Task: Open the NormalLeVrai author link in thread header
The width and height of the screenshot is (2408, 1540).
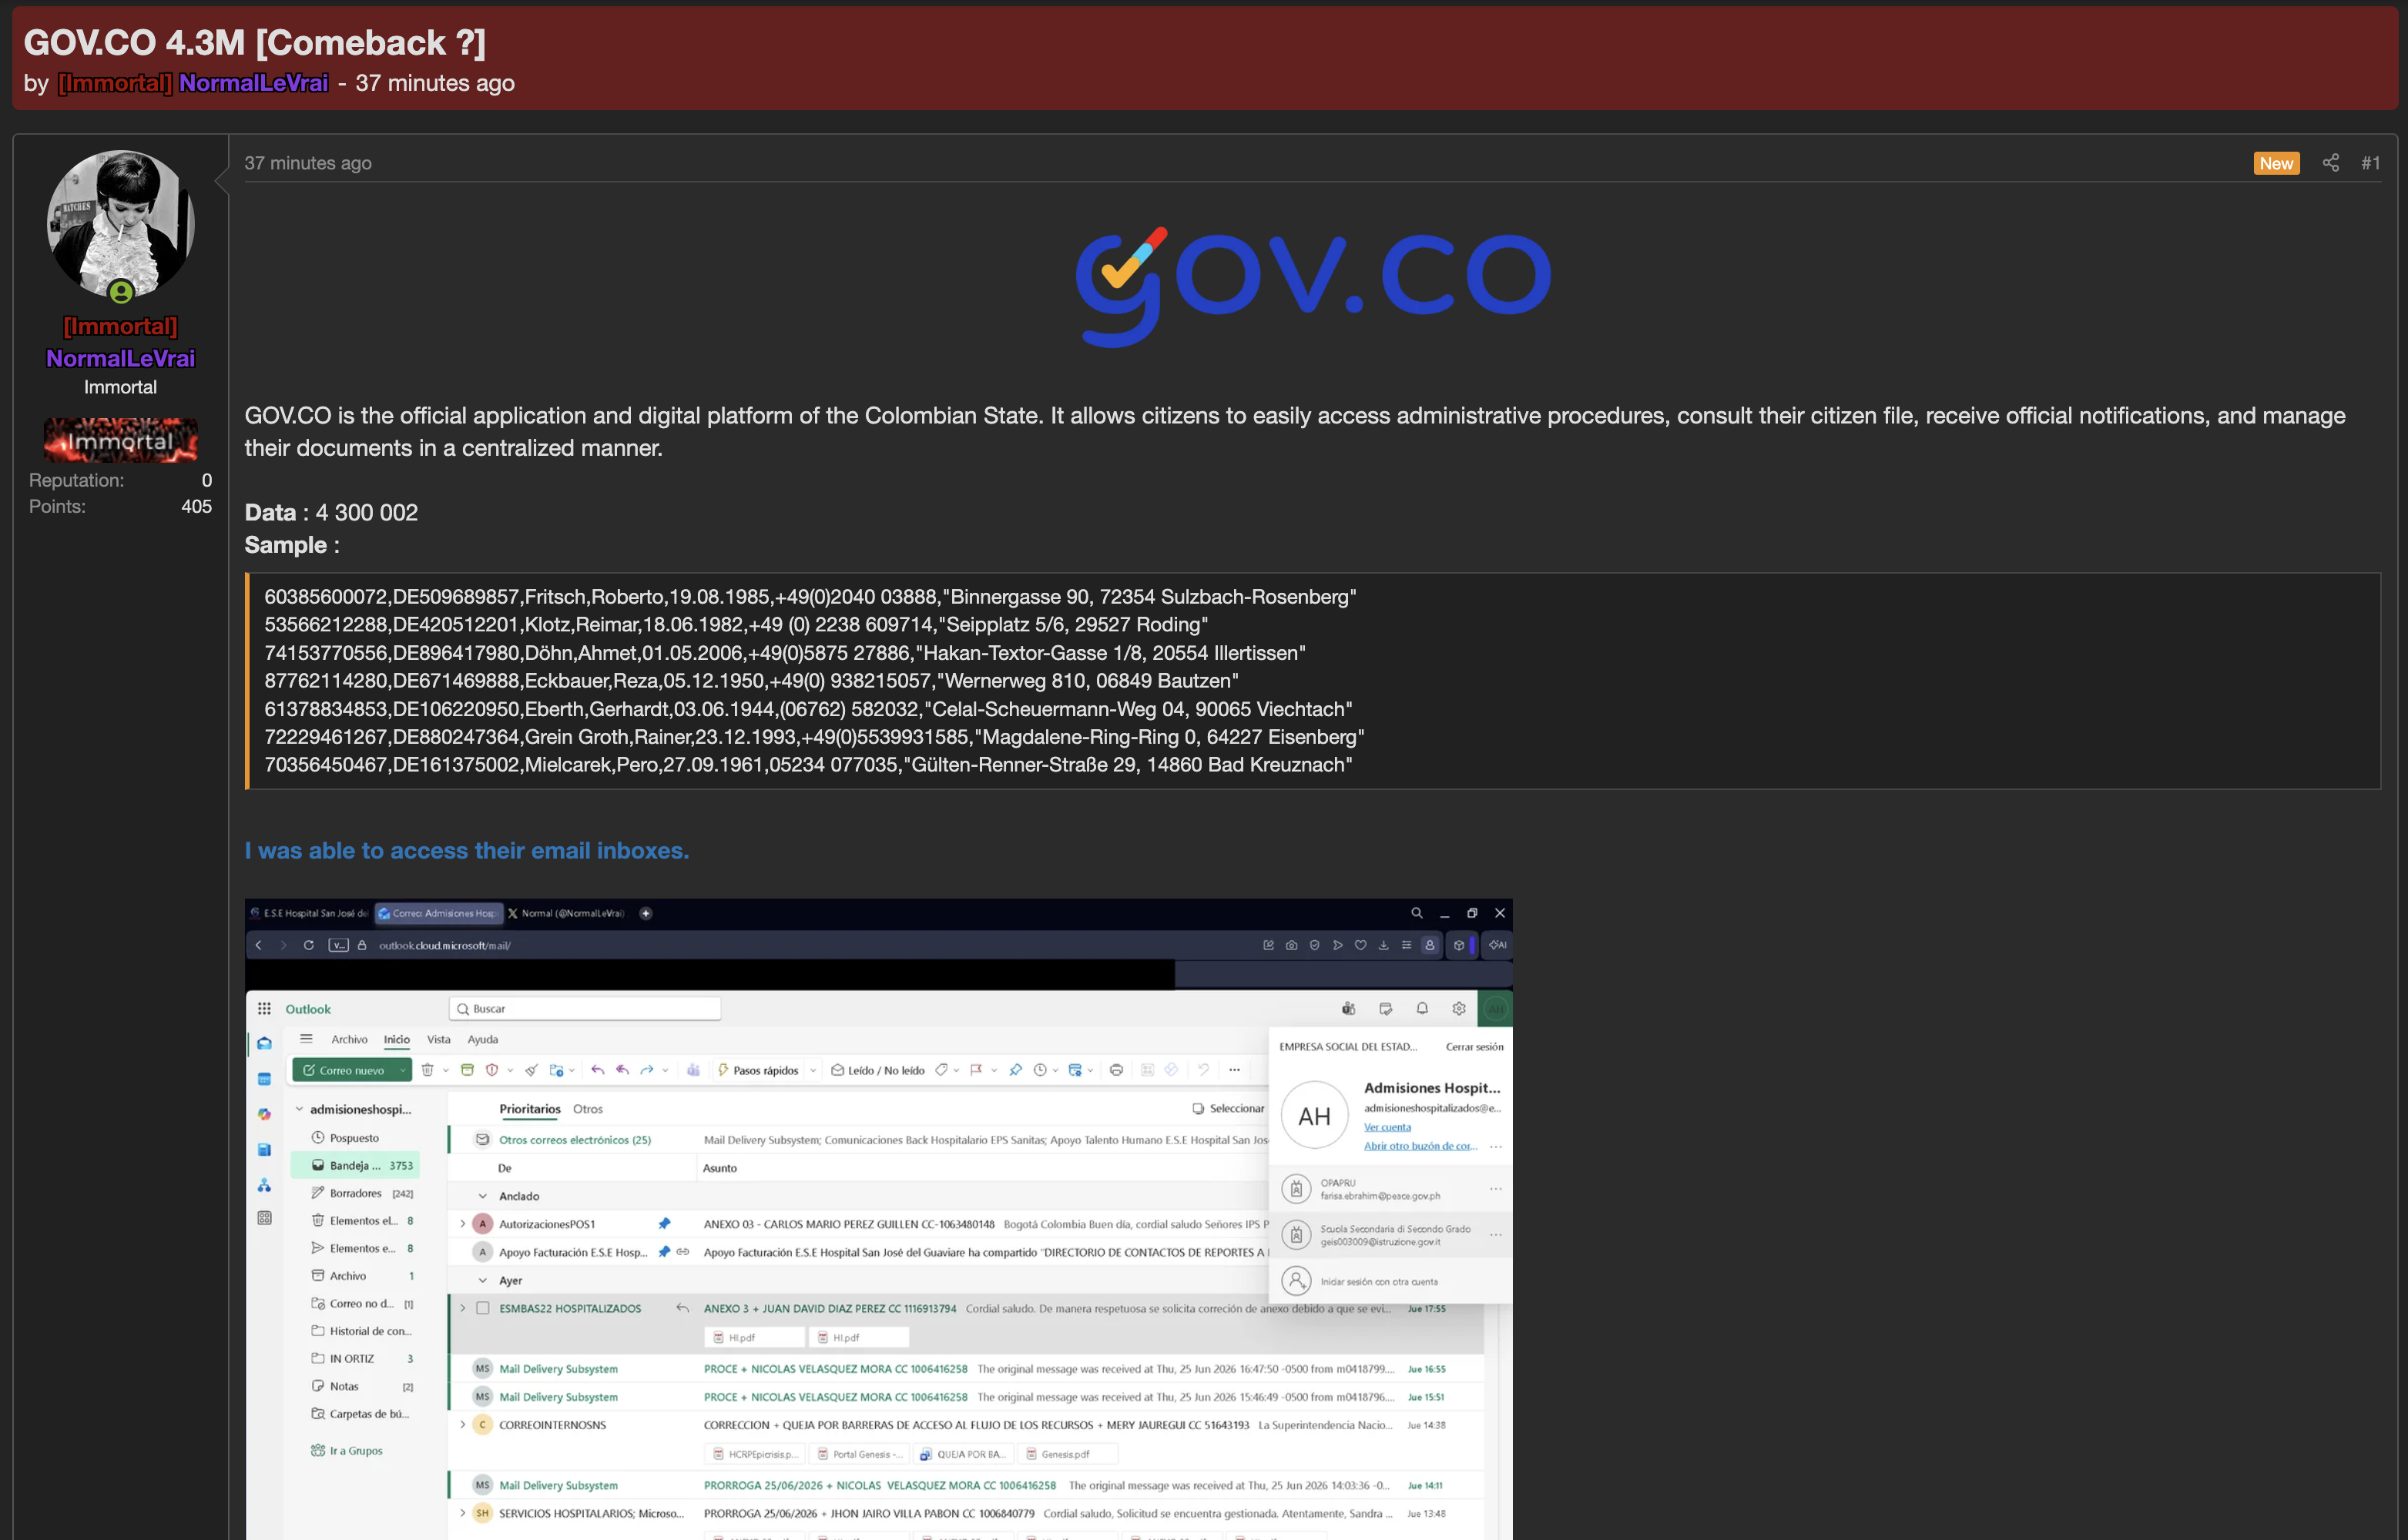Action: pyautogui.click(x=253, y=83)
